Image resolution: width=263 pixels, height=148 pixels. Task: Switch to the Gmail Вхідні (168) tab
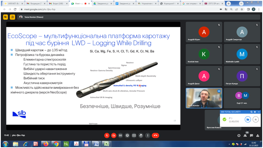pyautogui.click(x=58, y=4)
